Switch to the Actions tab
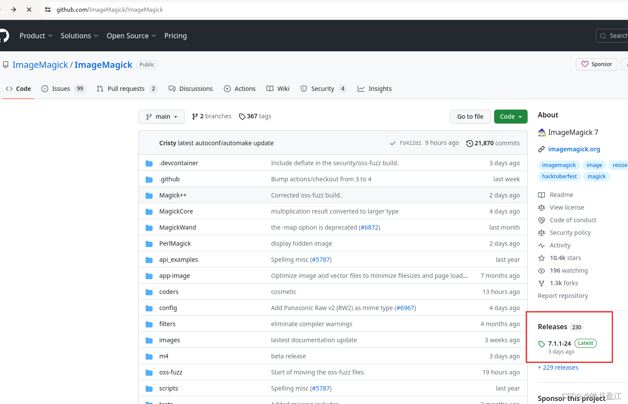The height and width of the screenshot is (404, 628). coord(240,89)
